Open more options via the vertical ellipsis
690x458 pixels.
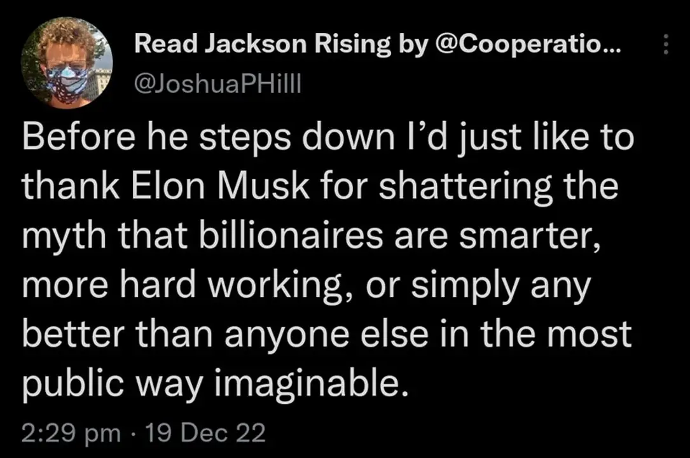665,43
